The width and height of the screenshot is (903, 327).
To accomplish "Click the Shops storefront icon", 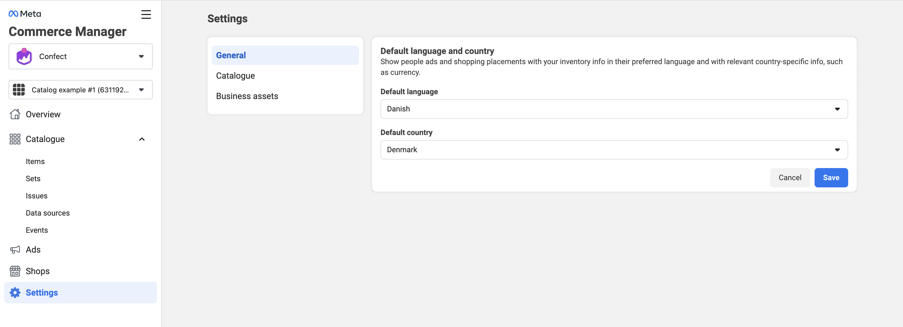I will 15,271.
